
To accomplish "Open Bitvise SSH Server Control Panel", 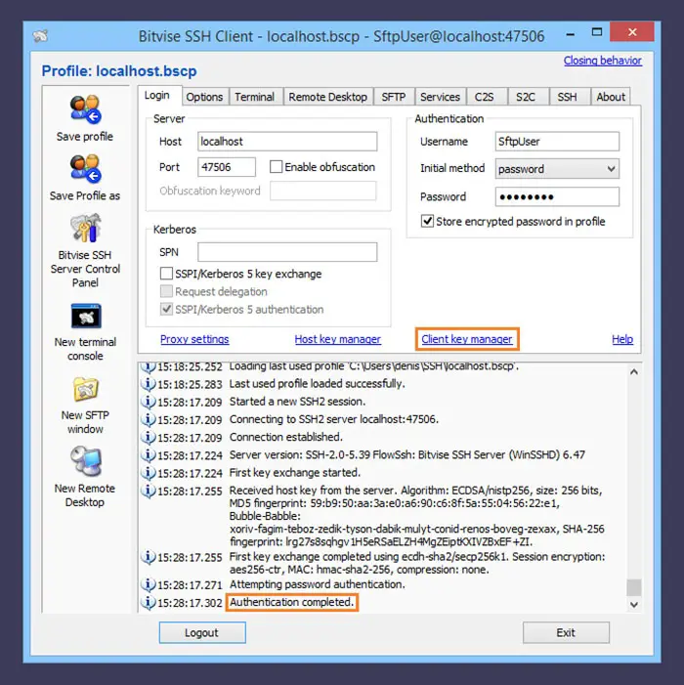I will click(x=86, y=228).
